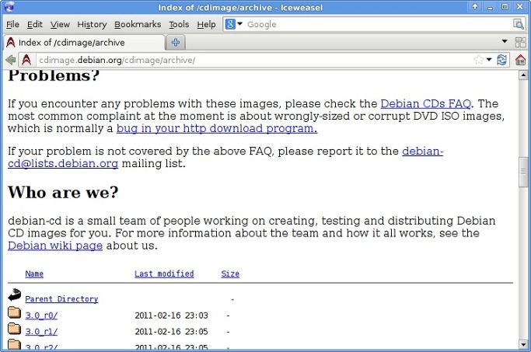Click the date 2011-02-16 23:03
Image resolution: width=531 pixels, height=352 pixels.
click(171, 315)
